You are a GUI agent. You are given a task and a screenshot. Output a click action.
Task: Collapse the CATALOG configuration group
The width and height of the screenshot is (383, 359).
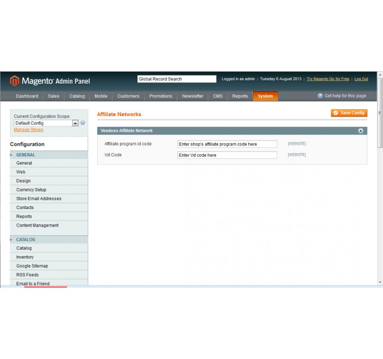click(x=49, y=239)
